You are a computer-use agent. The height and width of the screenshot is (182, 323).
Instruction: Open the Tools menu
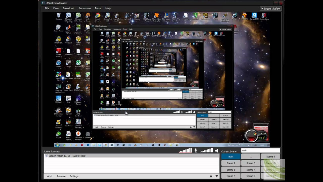[x=98, y=8]
